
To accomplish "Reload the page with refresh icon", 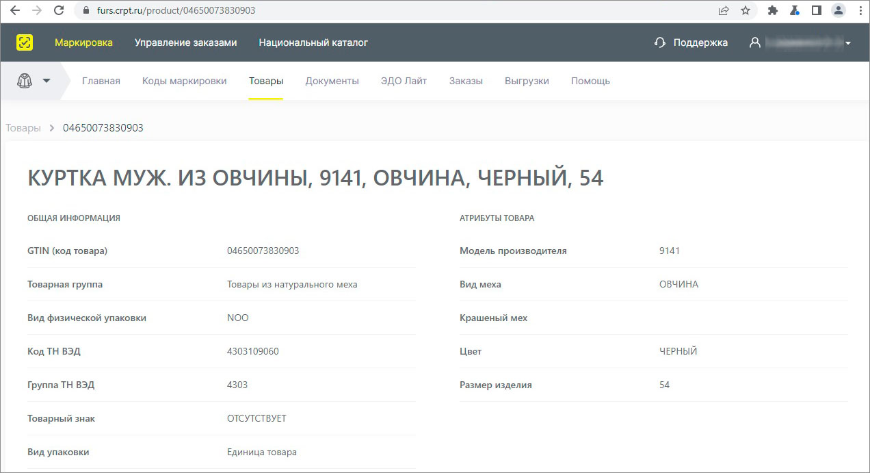I will (x=59, y=11).
